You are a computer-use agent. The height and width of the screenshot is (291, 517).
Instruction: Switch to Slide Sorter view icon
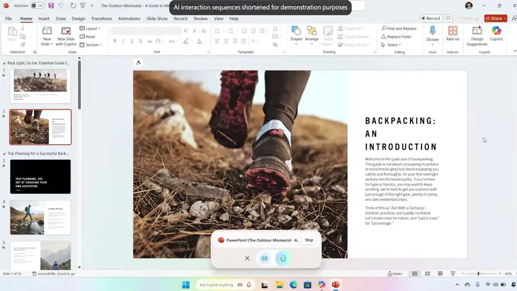click(x=427, y=274)
